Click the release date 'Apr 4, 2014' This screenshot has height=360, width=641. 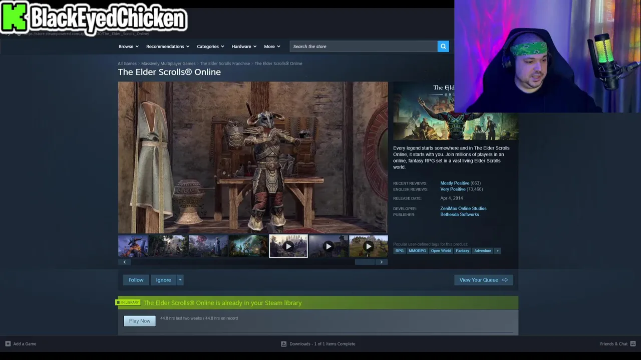tap(451, 198)
